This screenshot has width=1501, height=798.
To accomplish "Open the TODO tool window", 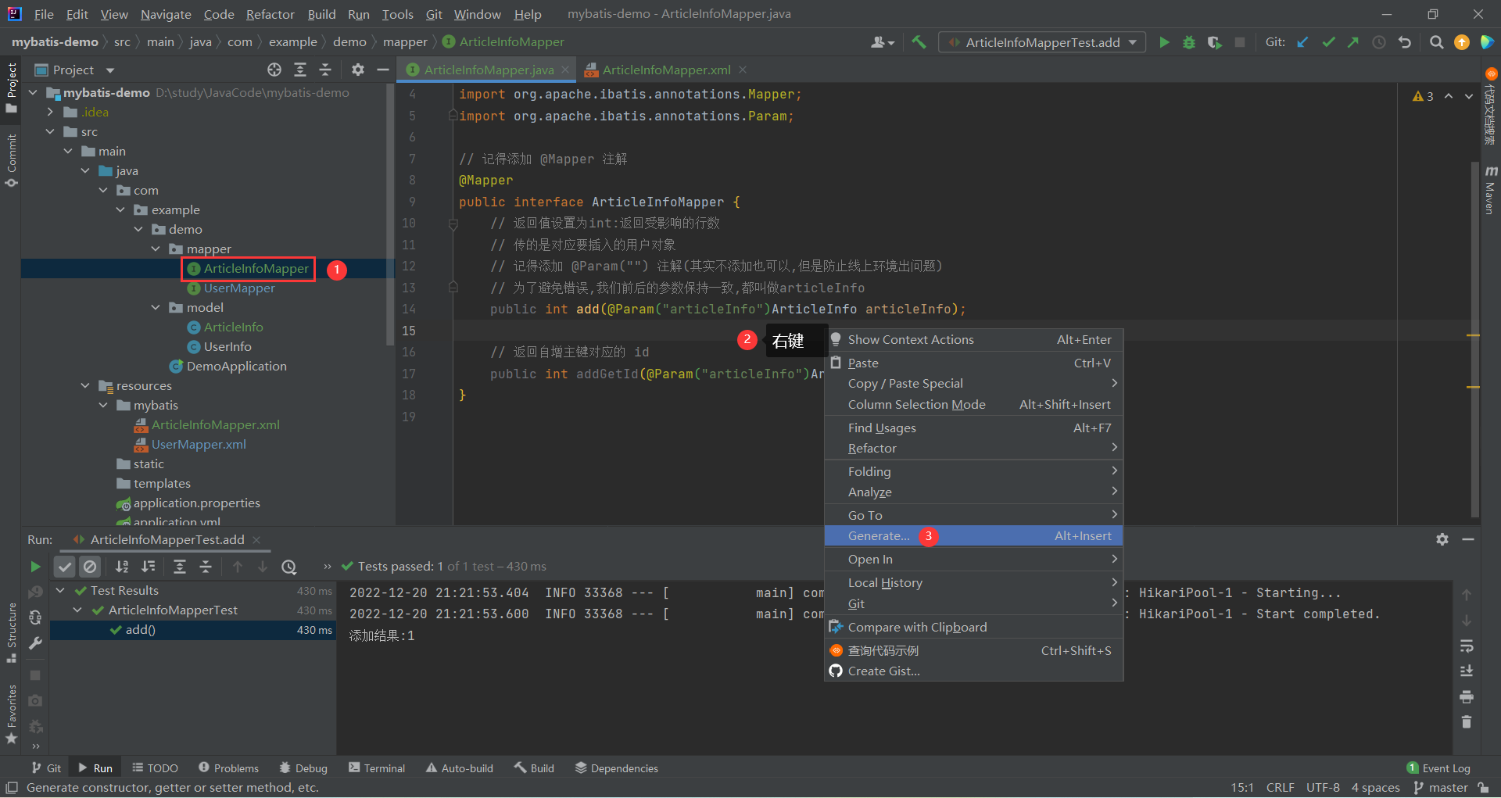I will click(155, 768).
